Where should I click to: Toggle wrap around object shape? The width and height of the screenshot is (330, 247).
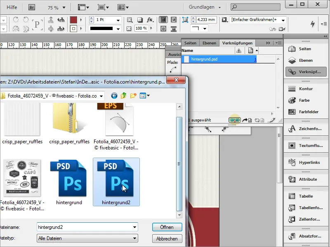click(163, 28)
